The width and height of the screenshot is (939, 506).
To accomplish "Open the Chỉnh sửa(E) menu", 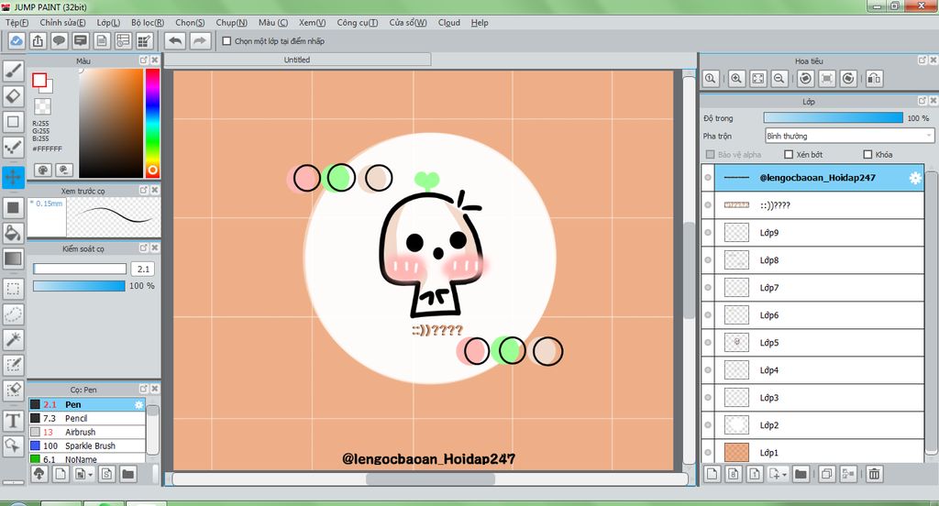I will click(x=62, y=23).
